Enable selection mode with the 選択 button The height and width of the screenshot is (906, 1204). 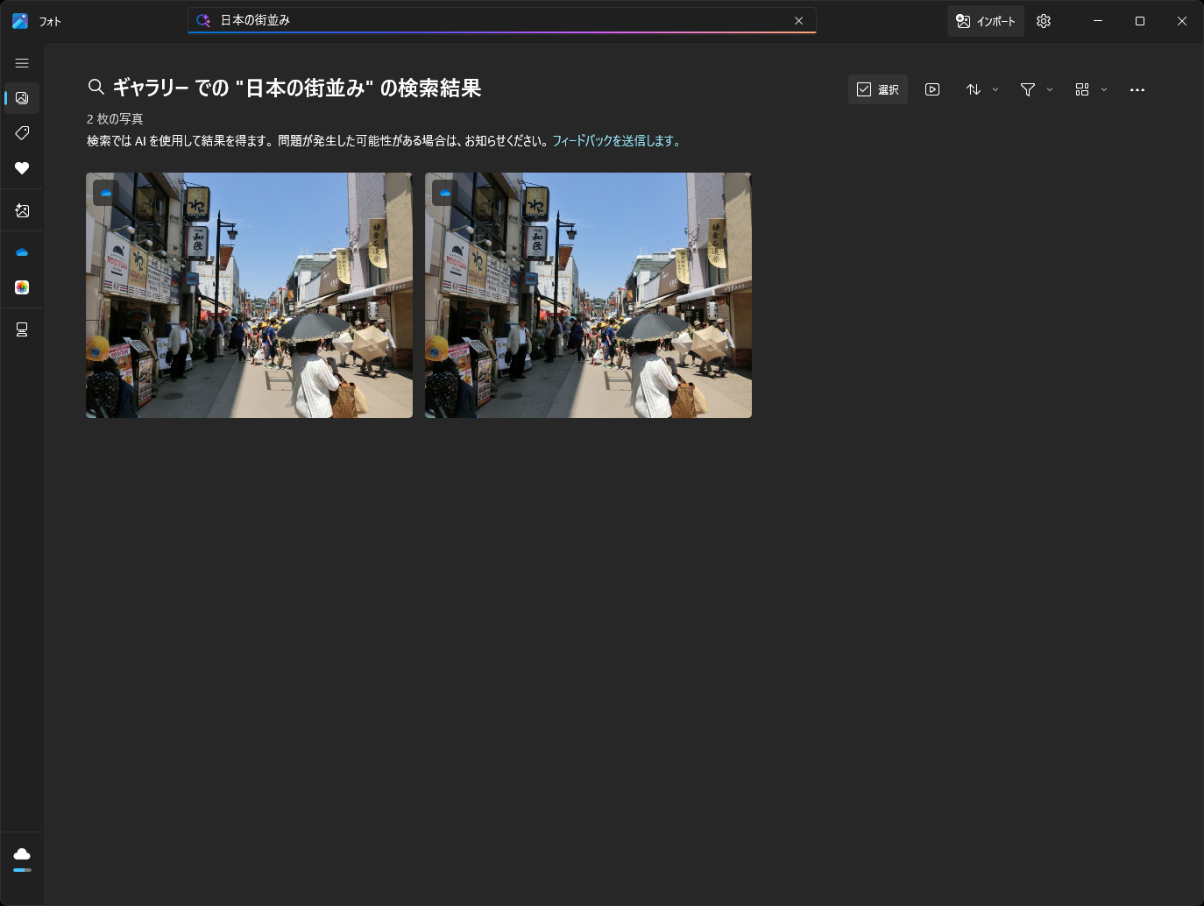[877, 88]
